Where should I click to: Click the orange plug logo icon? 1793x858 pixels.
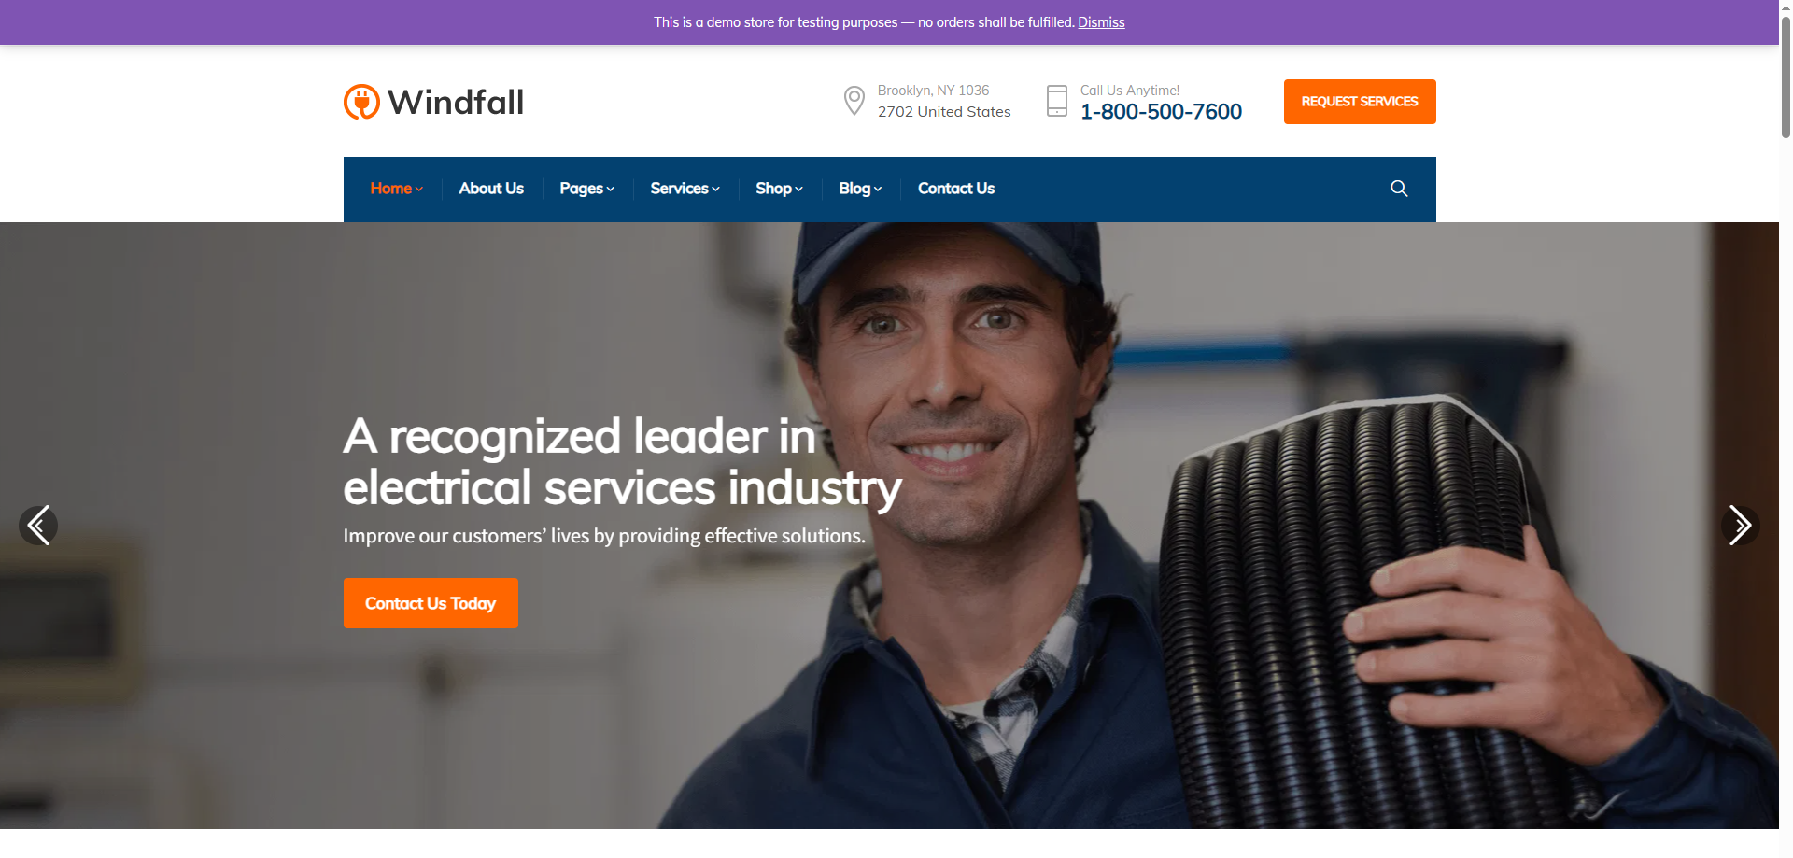coord(361,102)
